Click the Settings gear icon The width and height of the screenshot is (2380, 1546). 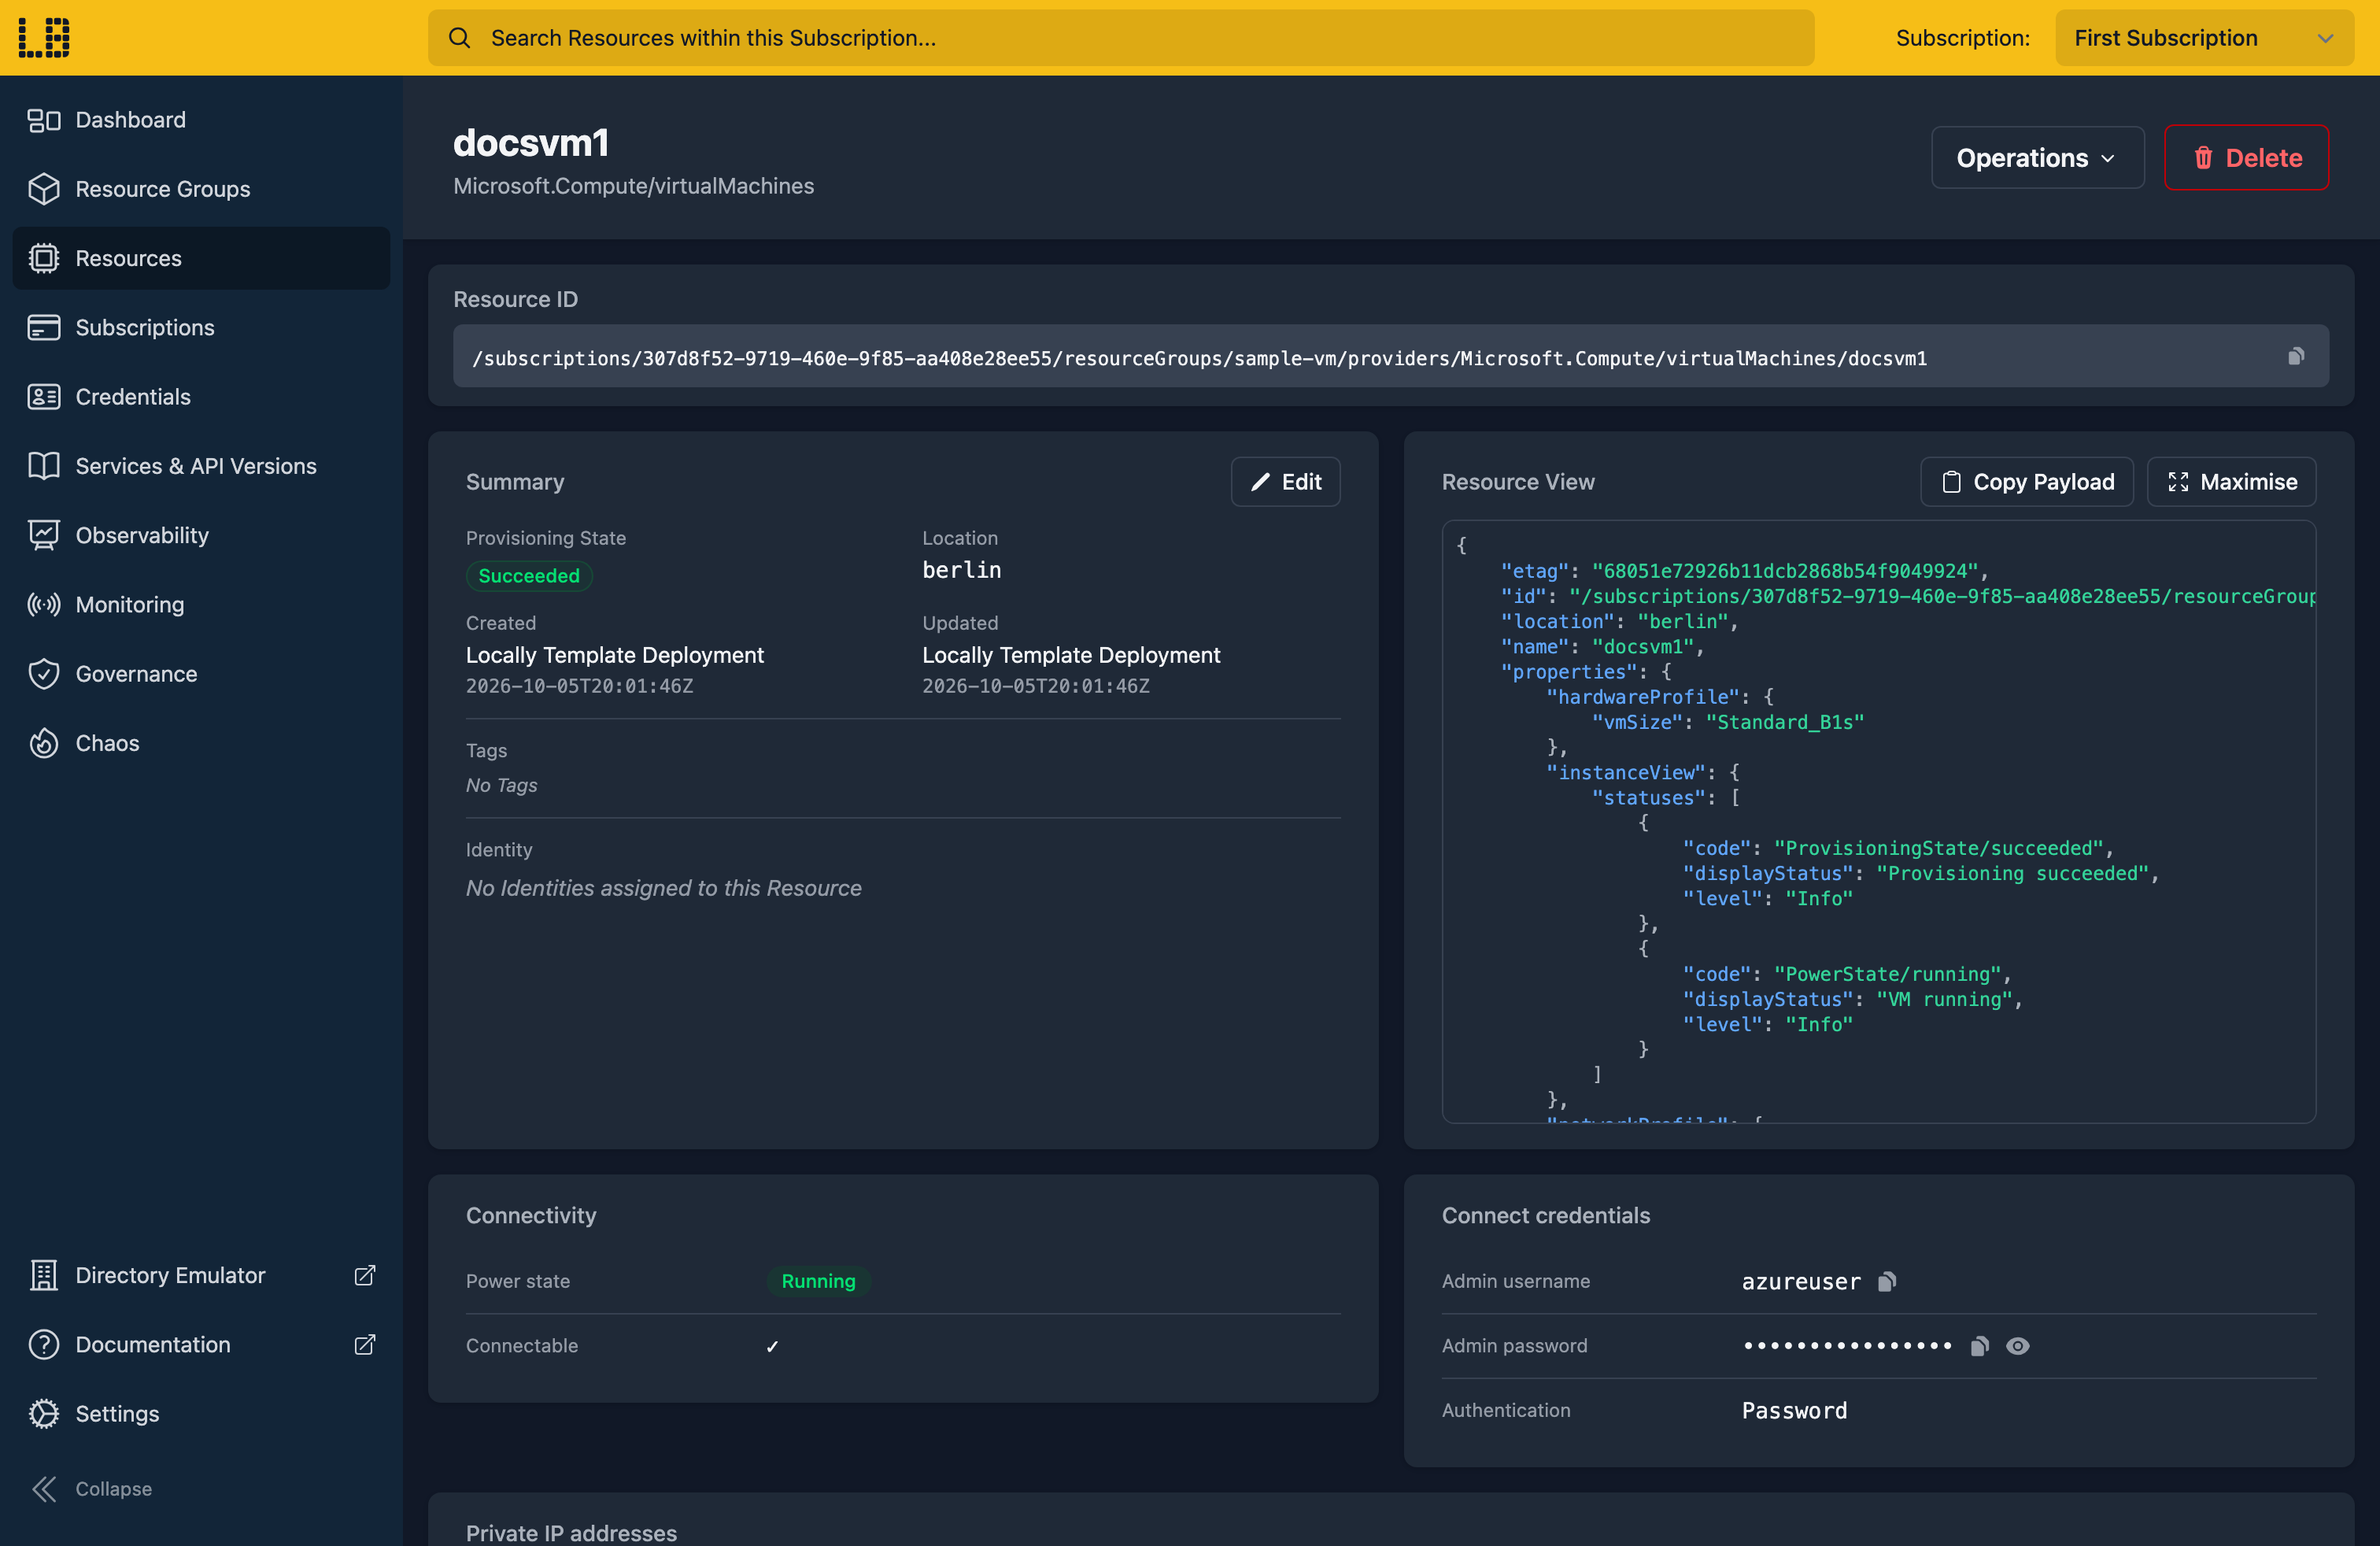[x=44, y=1413]
